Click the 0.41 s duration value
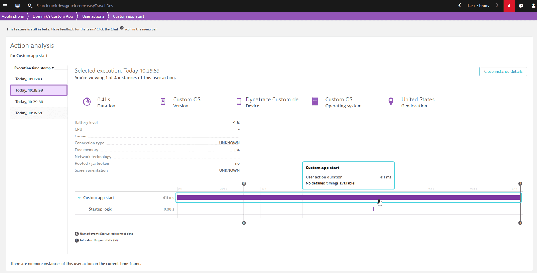Screen dimensions: 537x273 point(104,99)
